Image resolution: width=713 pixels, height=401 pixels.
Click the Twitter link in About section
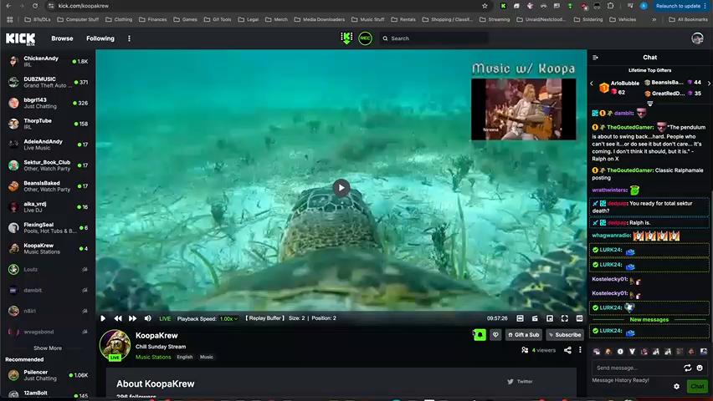pos(520,382)
